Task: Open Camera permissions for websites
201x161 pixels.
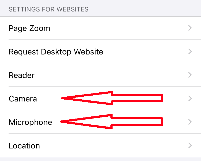Action: (23, 99)
